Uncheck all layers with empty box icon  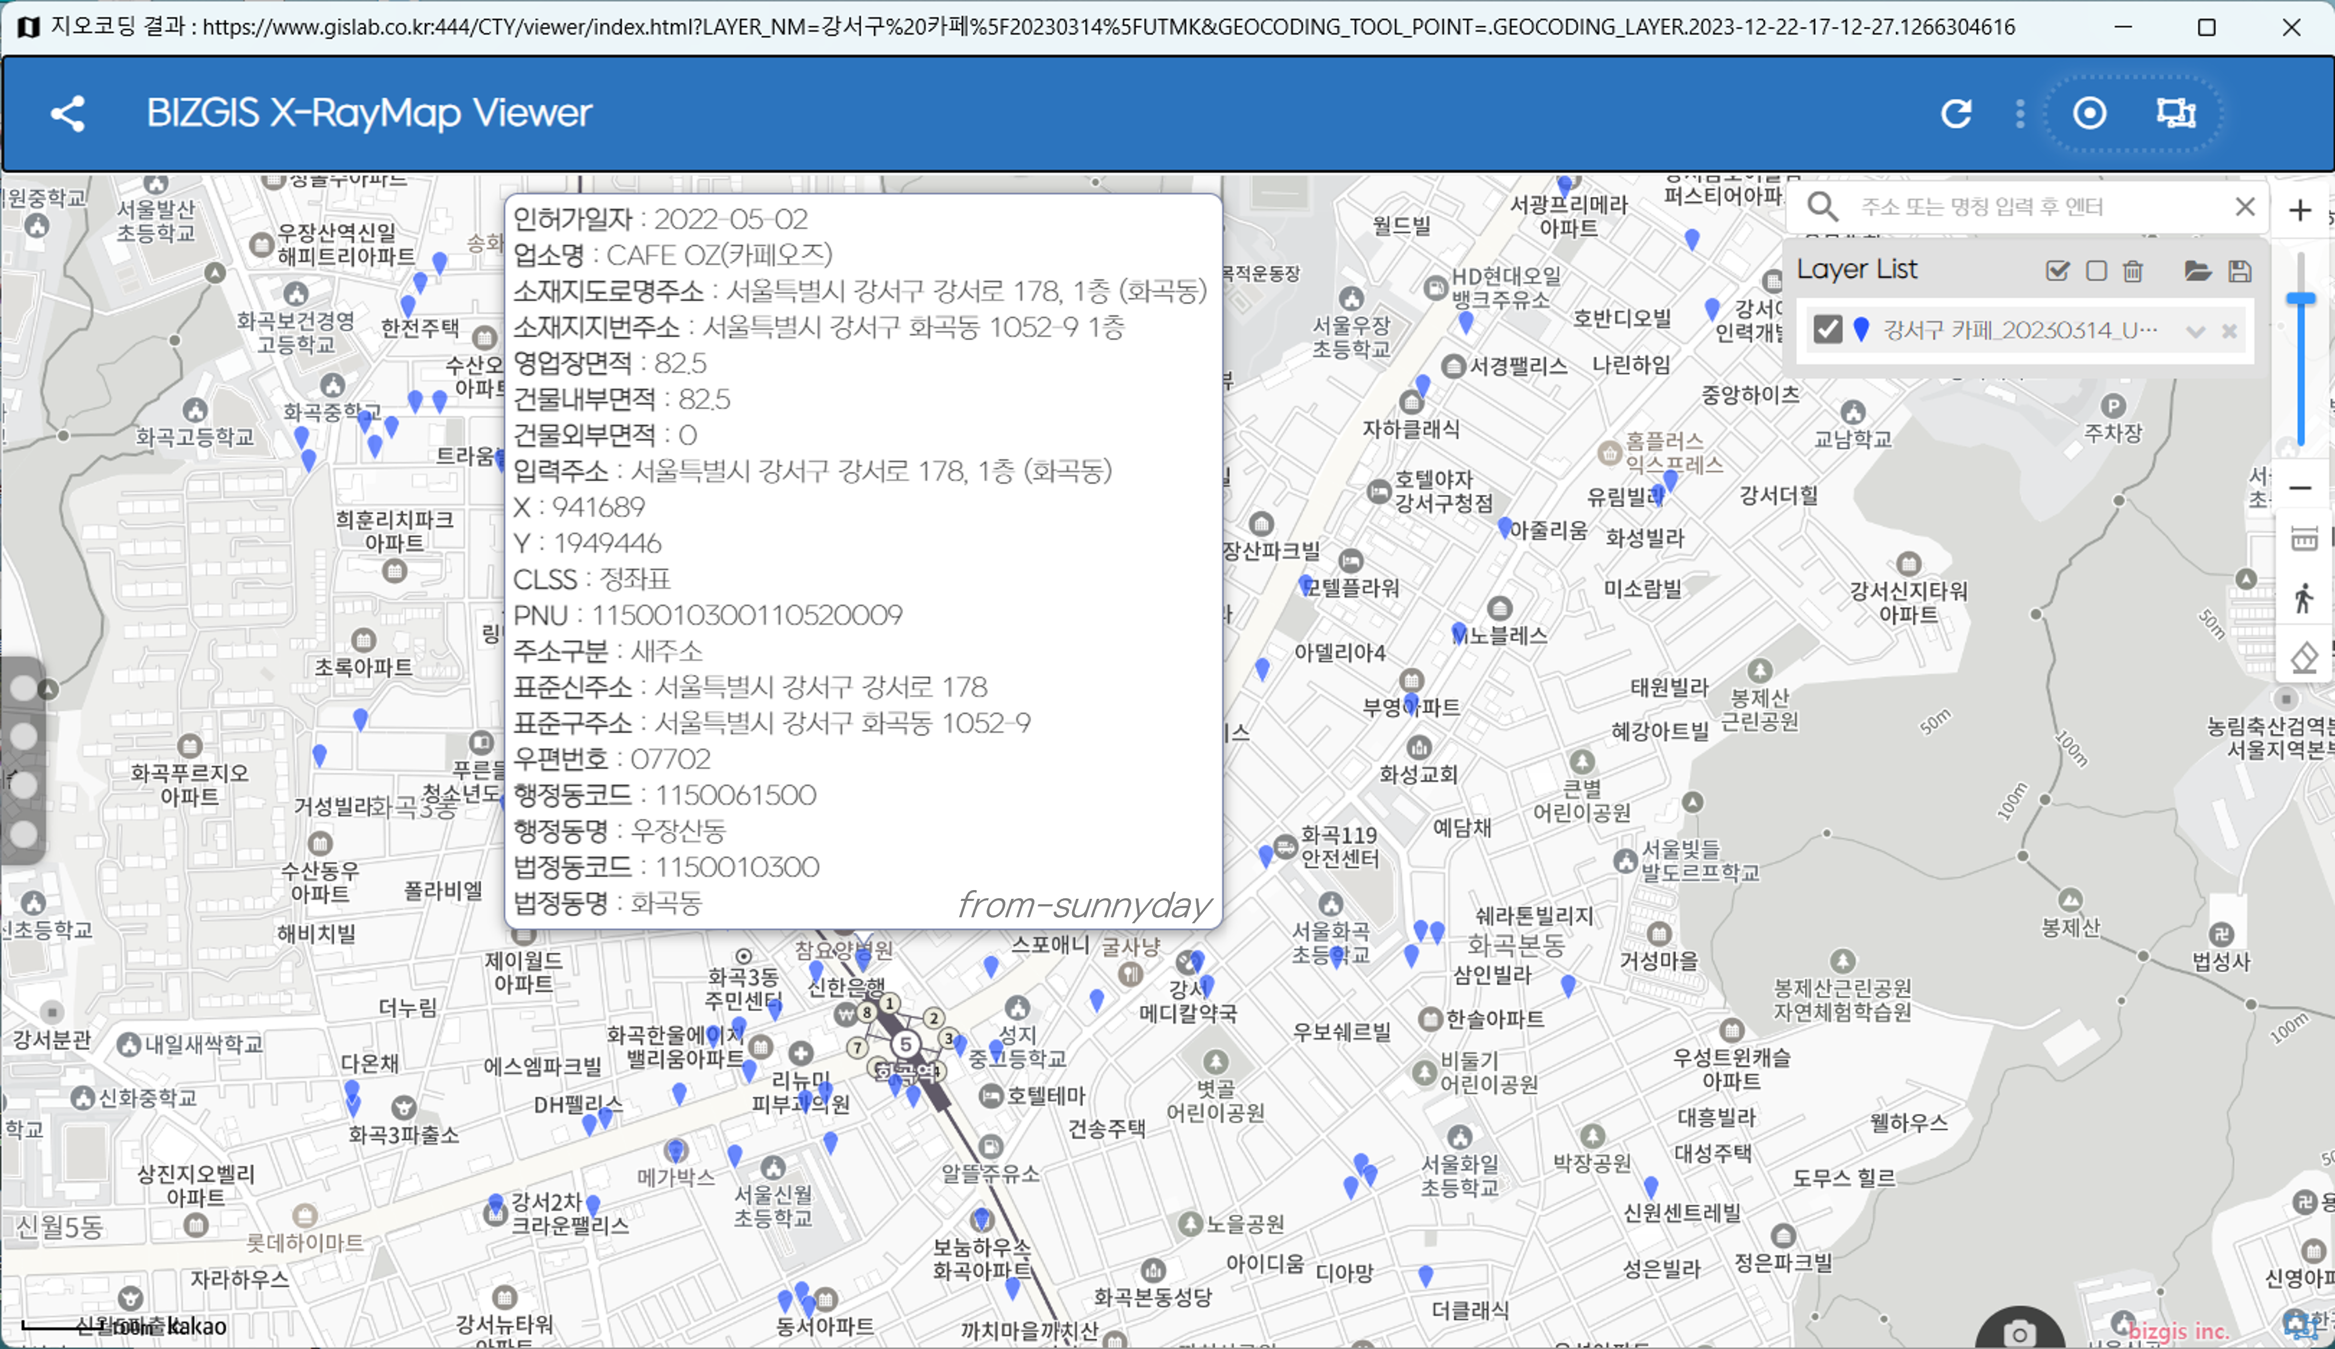tap(2096, 270)
